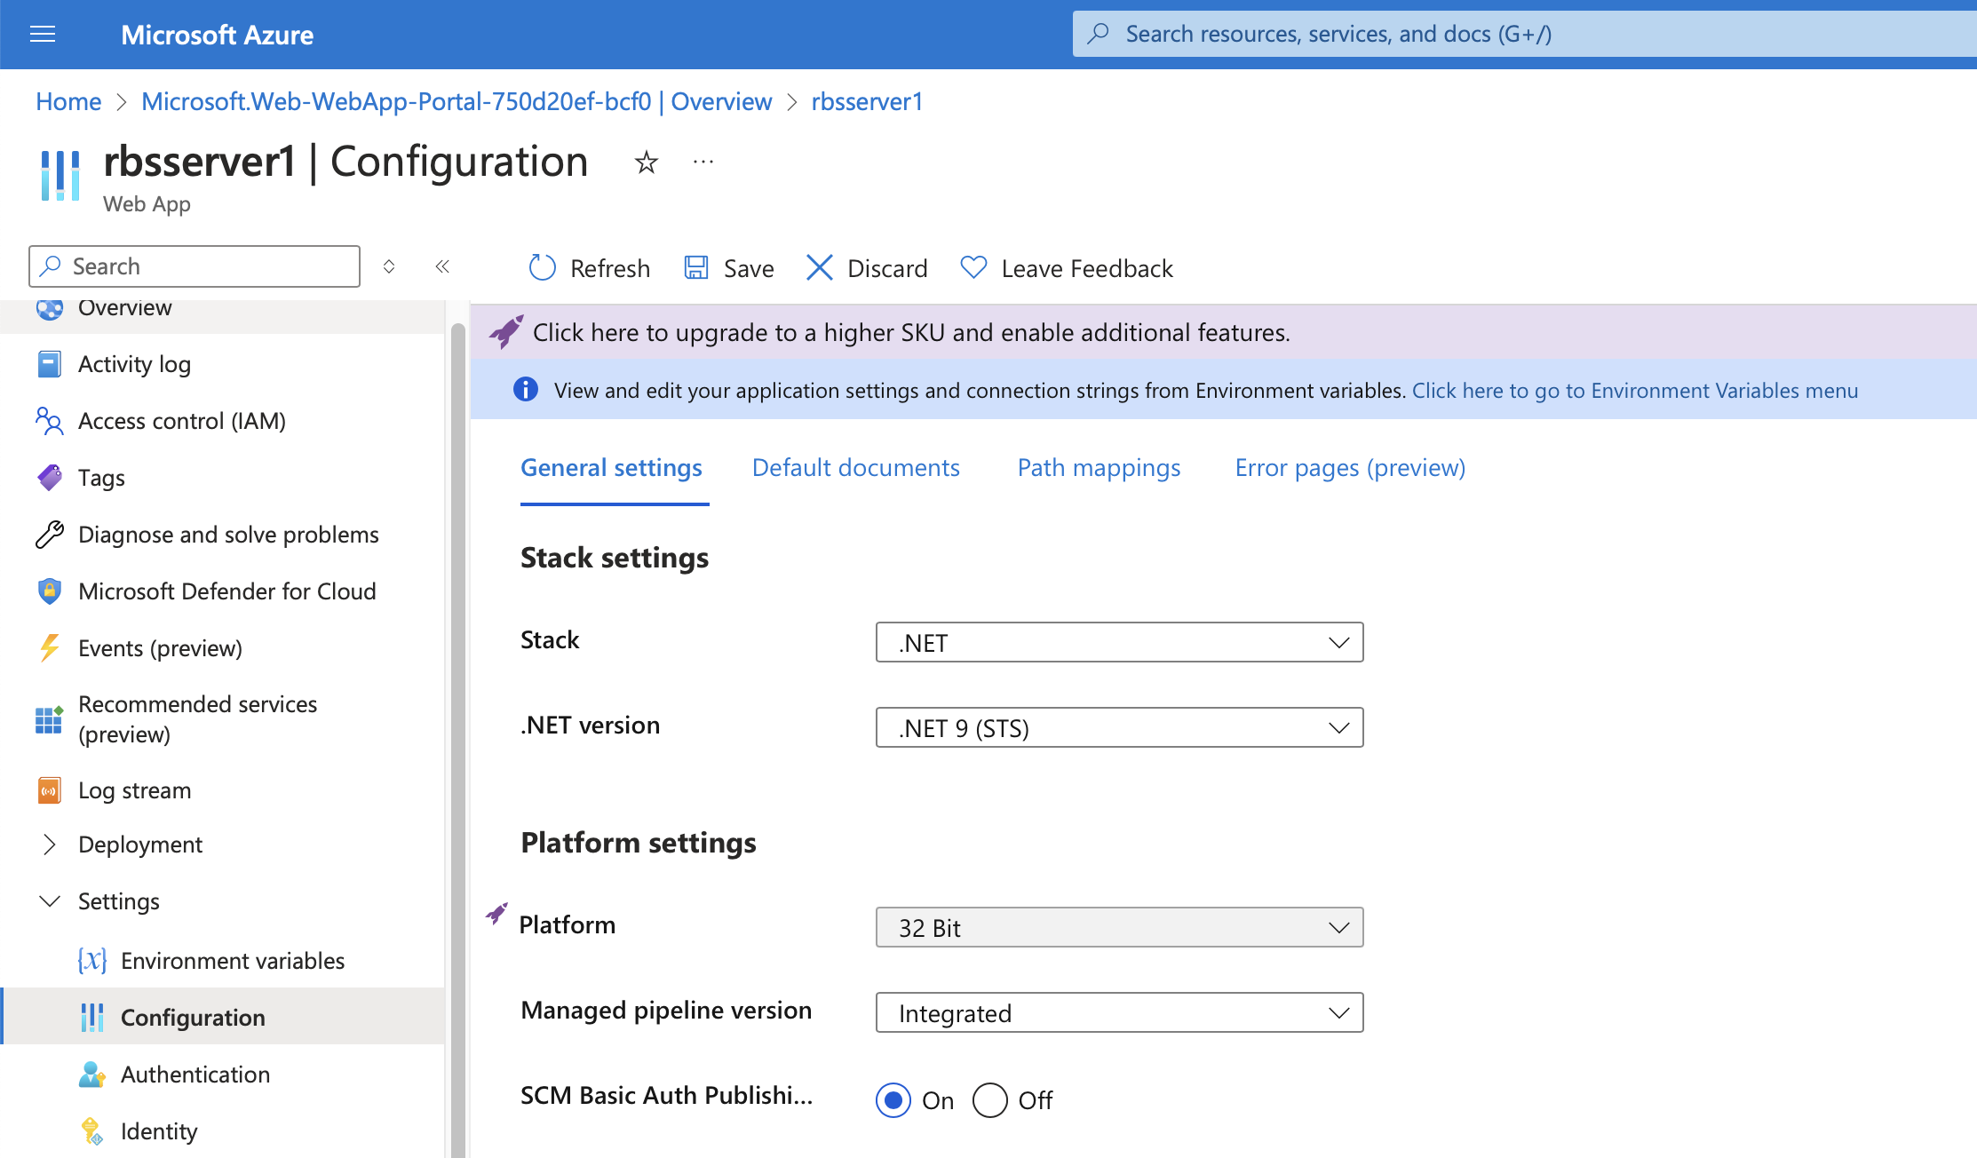Click here to go to Environment Variables menu

pyautogui.click(x=1634, y=391)
